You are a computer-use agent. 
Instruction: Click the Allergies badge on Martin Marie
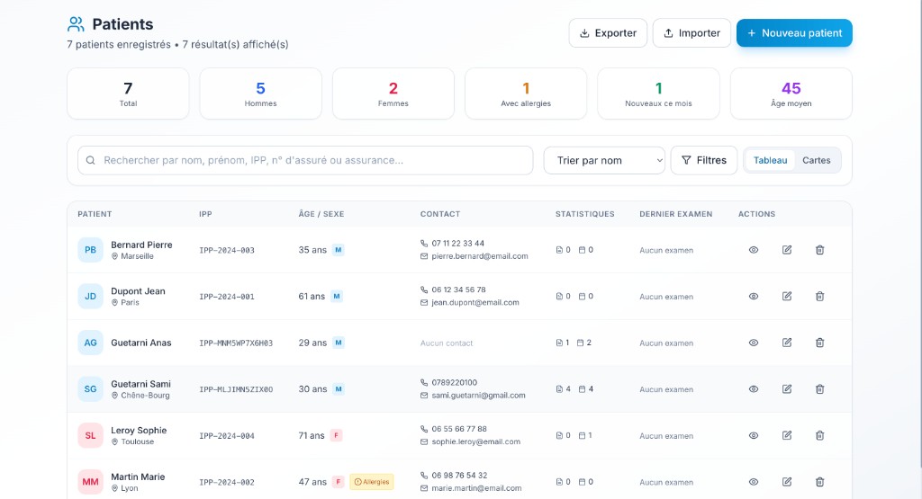pyautogui.click(x=372, y=482)
